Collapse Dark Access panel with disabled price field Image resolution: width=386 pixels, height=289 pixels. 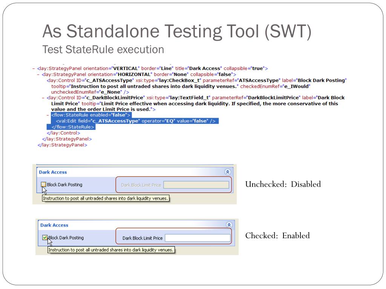coord(227,172)
